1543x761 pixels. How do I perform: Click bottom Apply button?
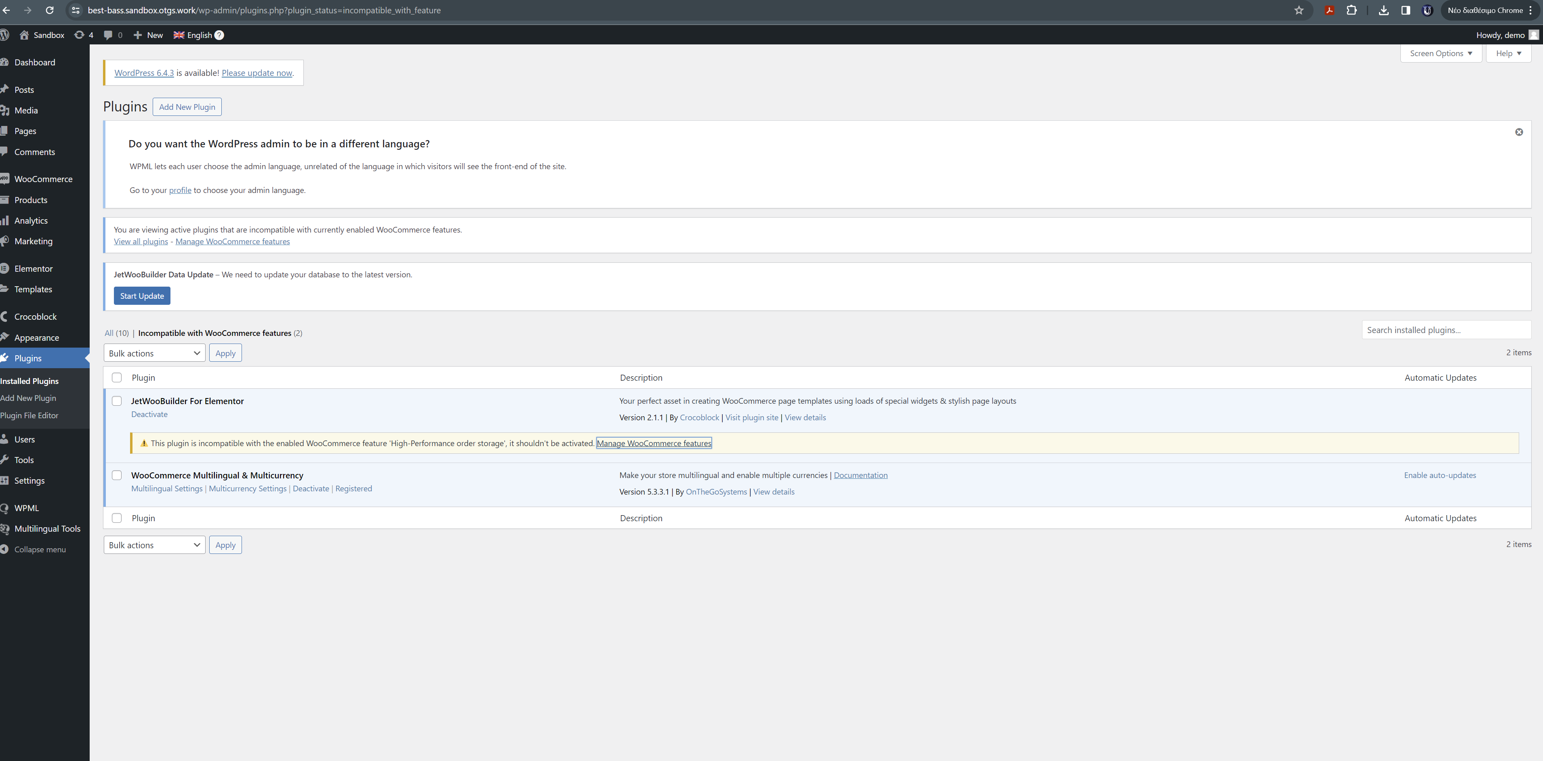[225, 545]
